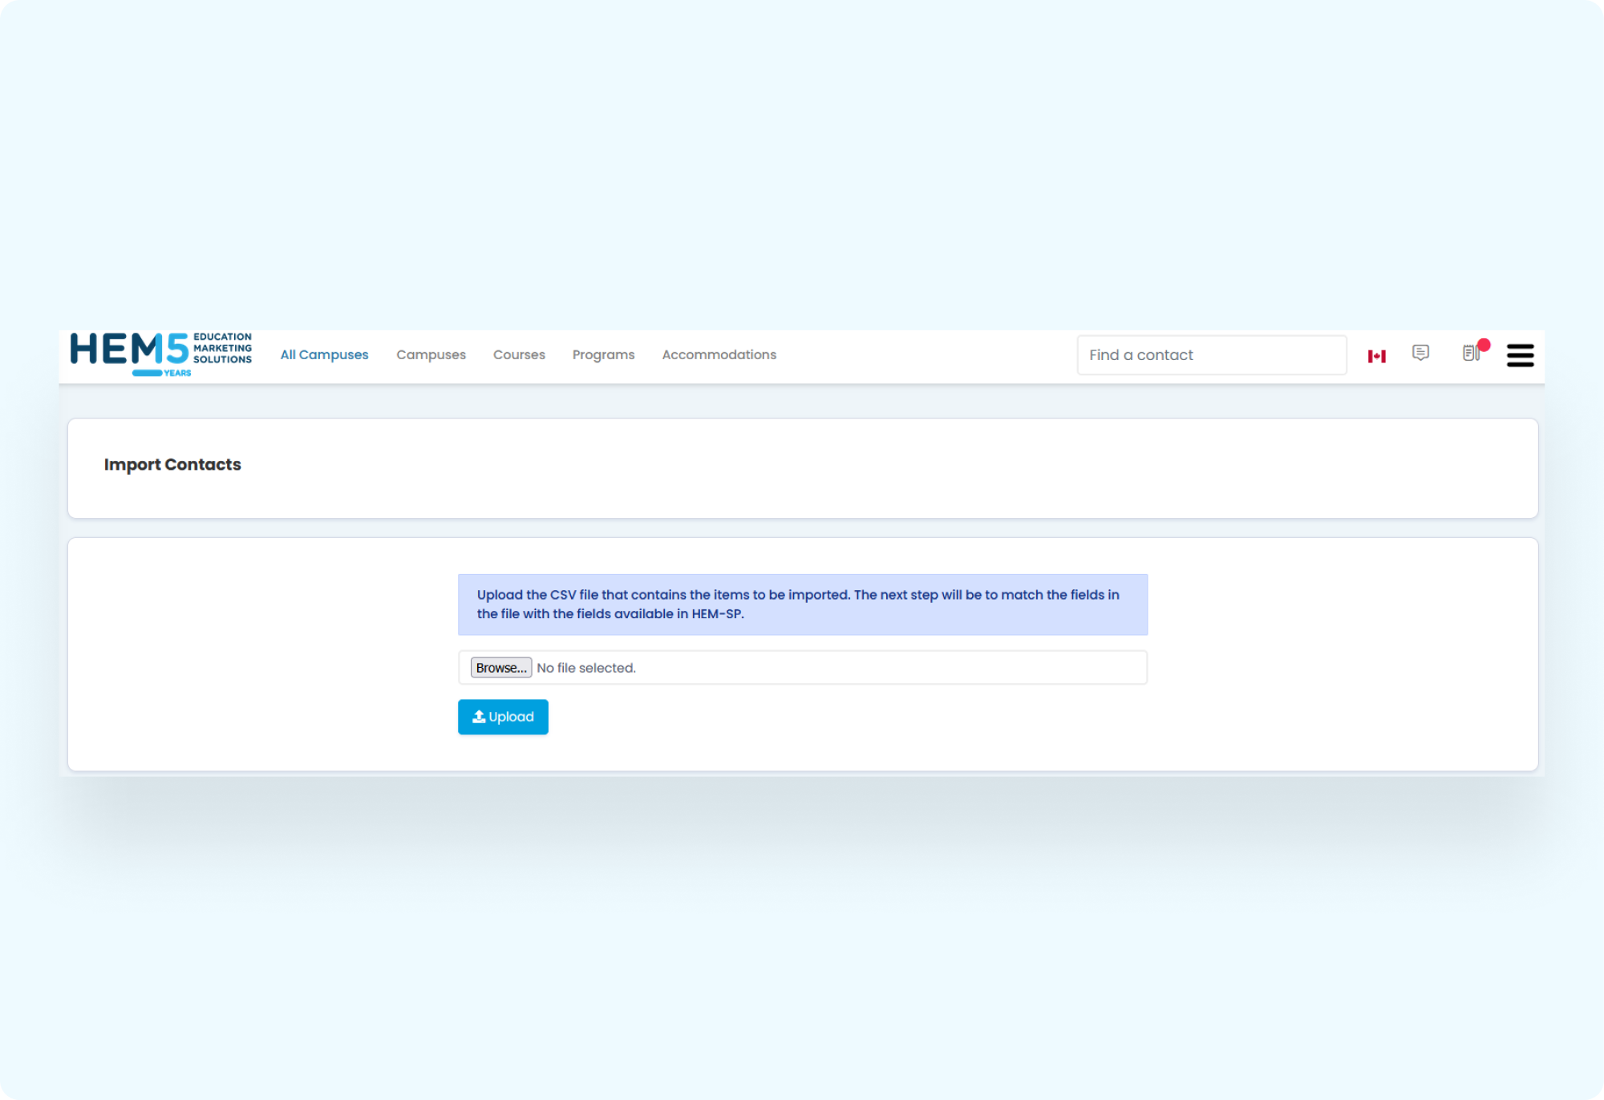Navigate to the Accommodations menu item
The image size is (1604, 1100).
pyautogui.click(x=719, y=354)
